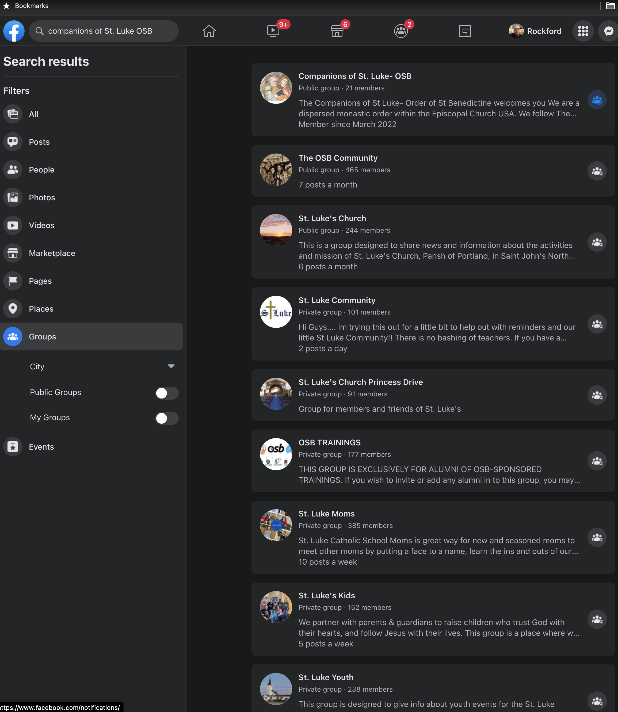Click the Bookmarks star icon

6,6
